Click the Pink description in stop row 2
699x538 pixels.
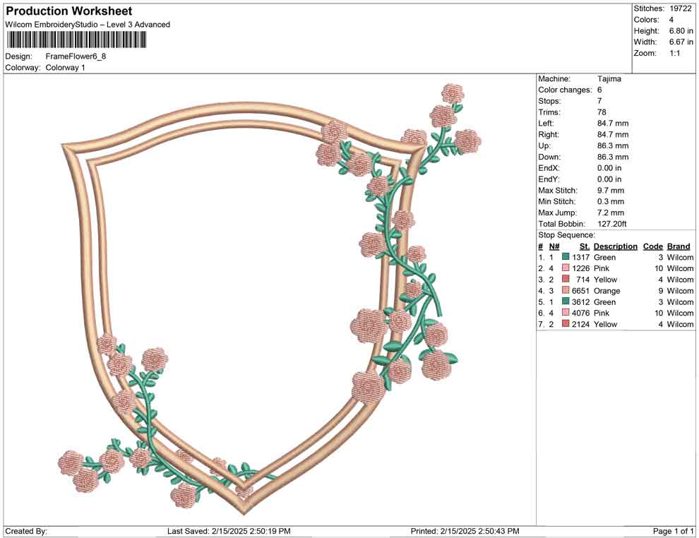602,268
